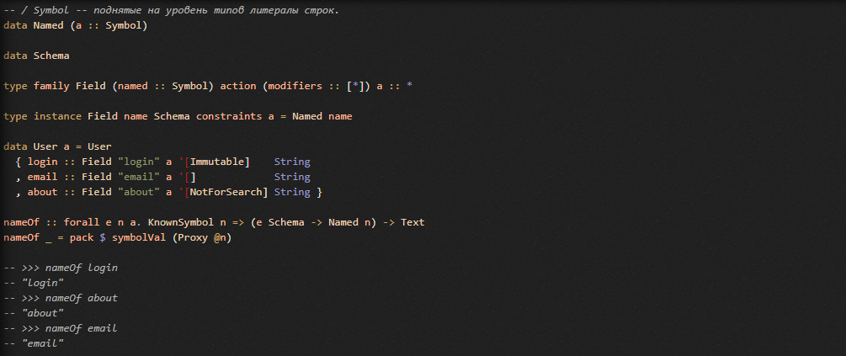Click 'instance' keyword in type instance line
Screen dimensions: 846x356
pyautogui.click(x=57, y=116)
